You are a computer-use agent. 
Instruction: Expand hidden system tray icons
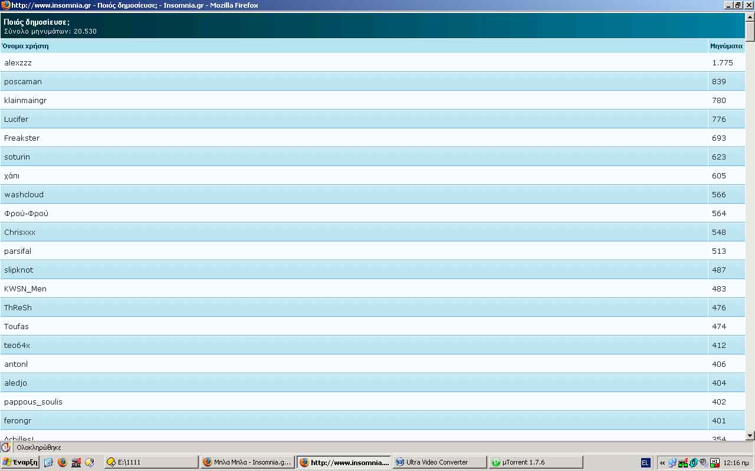coord(662,463)
